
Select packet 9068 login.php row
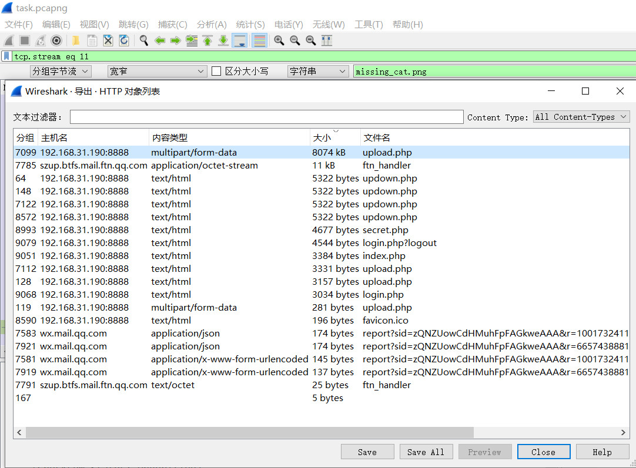click(322, 295)
